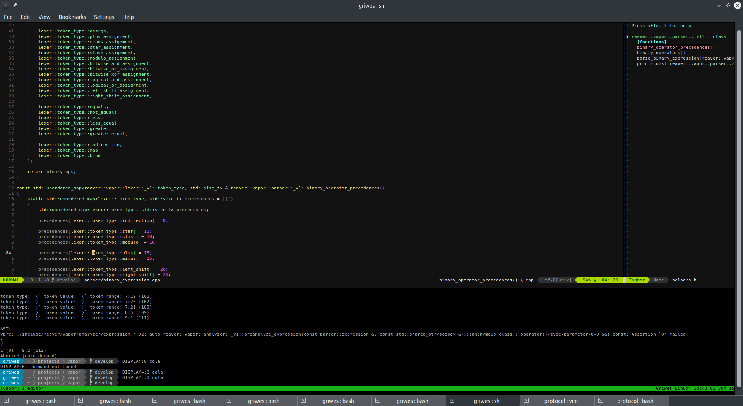Click the precedences[lexer::token_type::plus] = 15 line

coord(95,253)
